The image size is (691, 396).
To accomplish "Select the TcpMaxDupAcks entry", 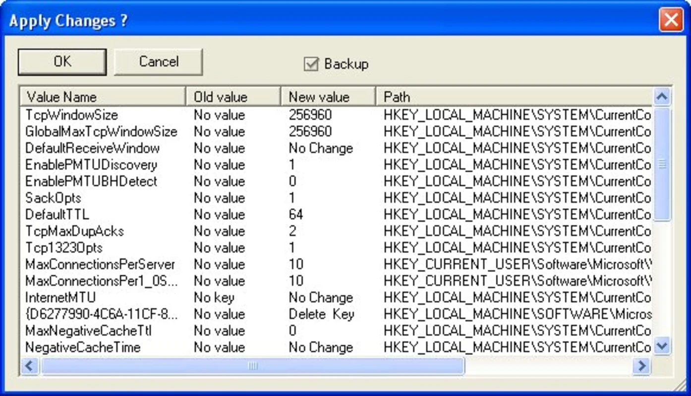I will (x=337, y=231).
